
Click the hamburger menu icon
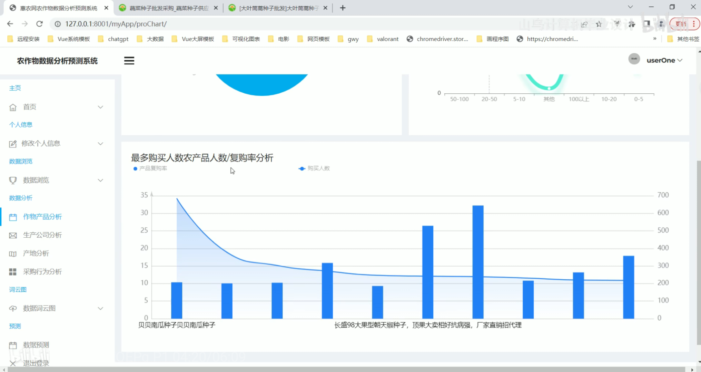click(x=129, y=61)
